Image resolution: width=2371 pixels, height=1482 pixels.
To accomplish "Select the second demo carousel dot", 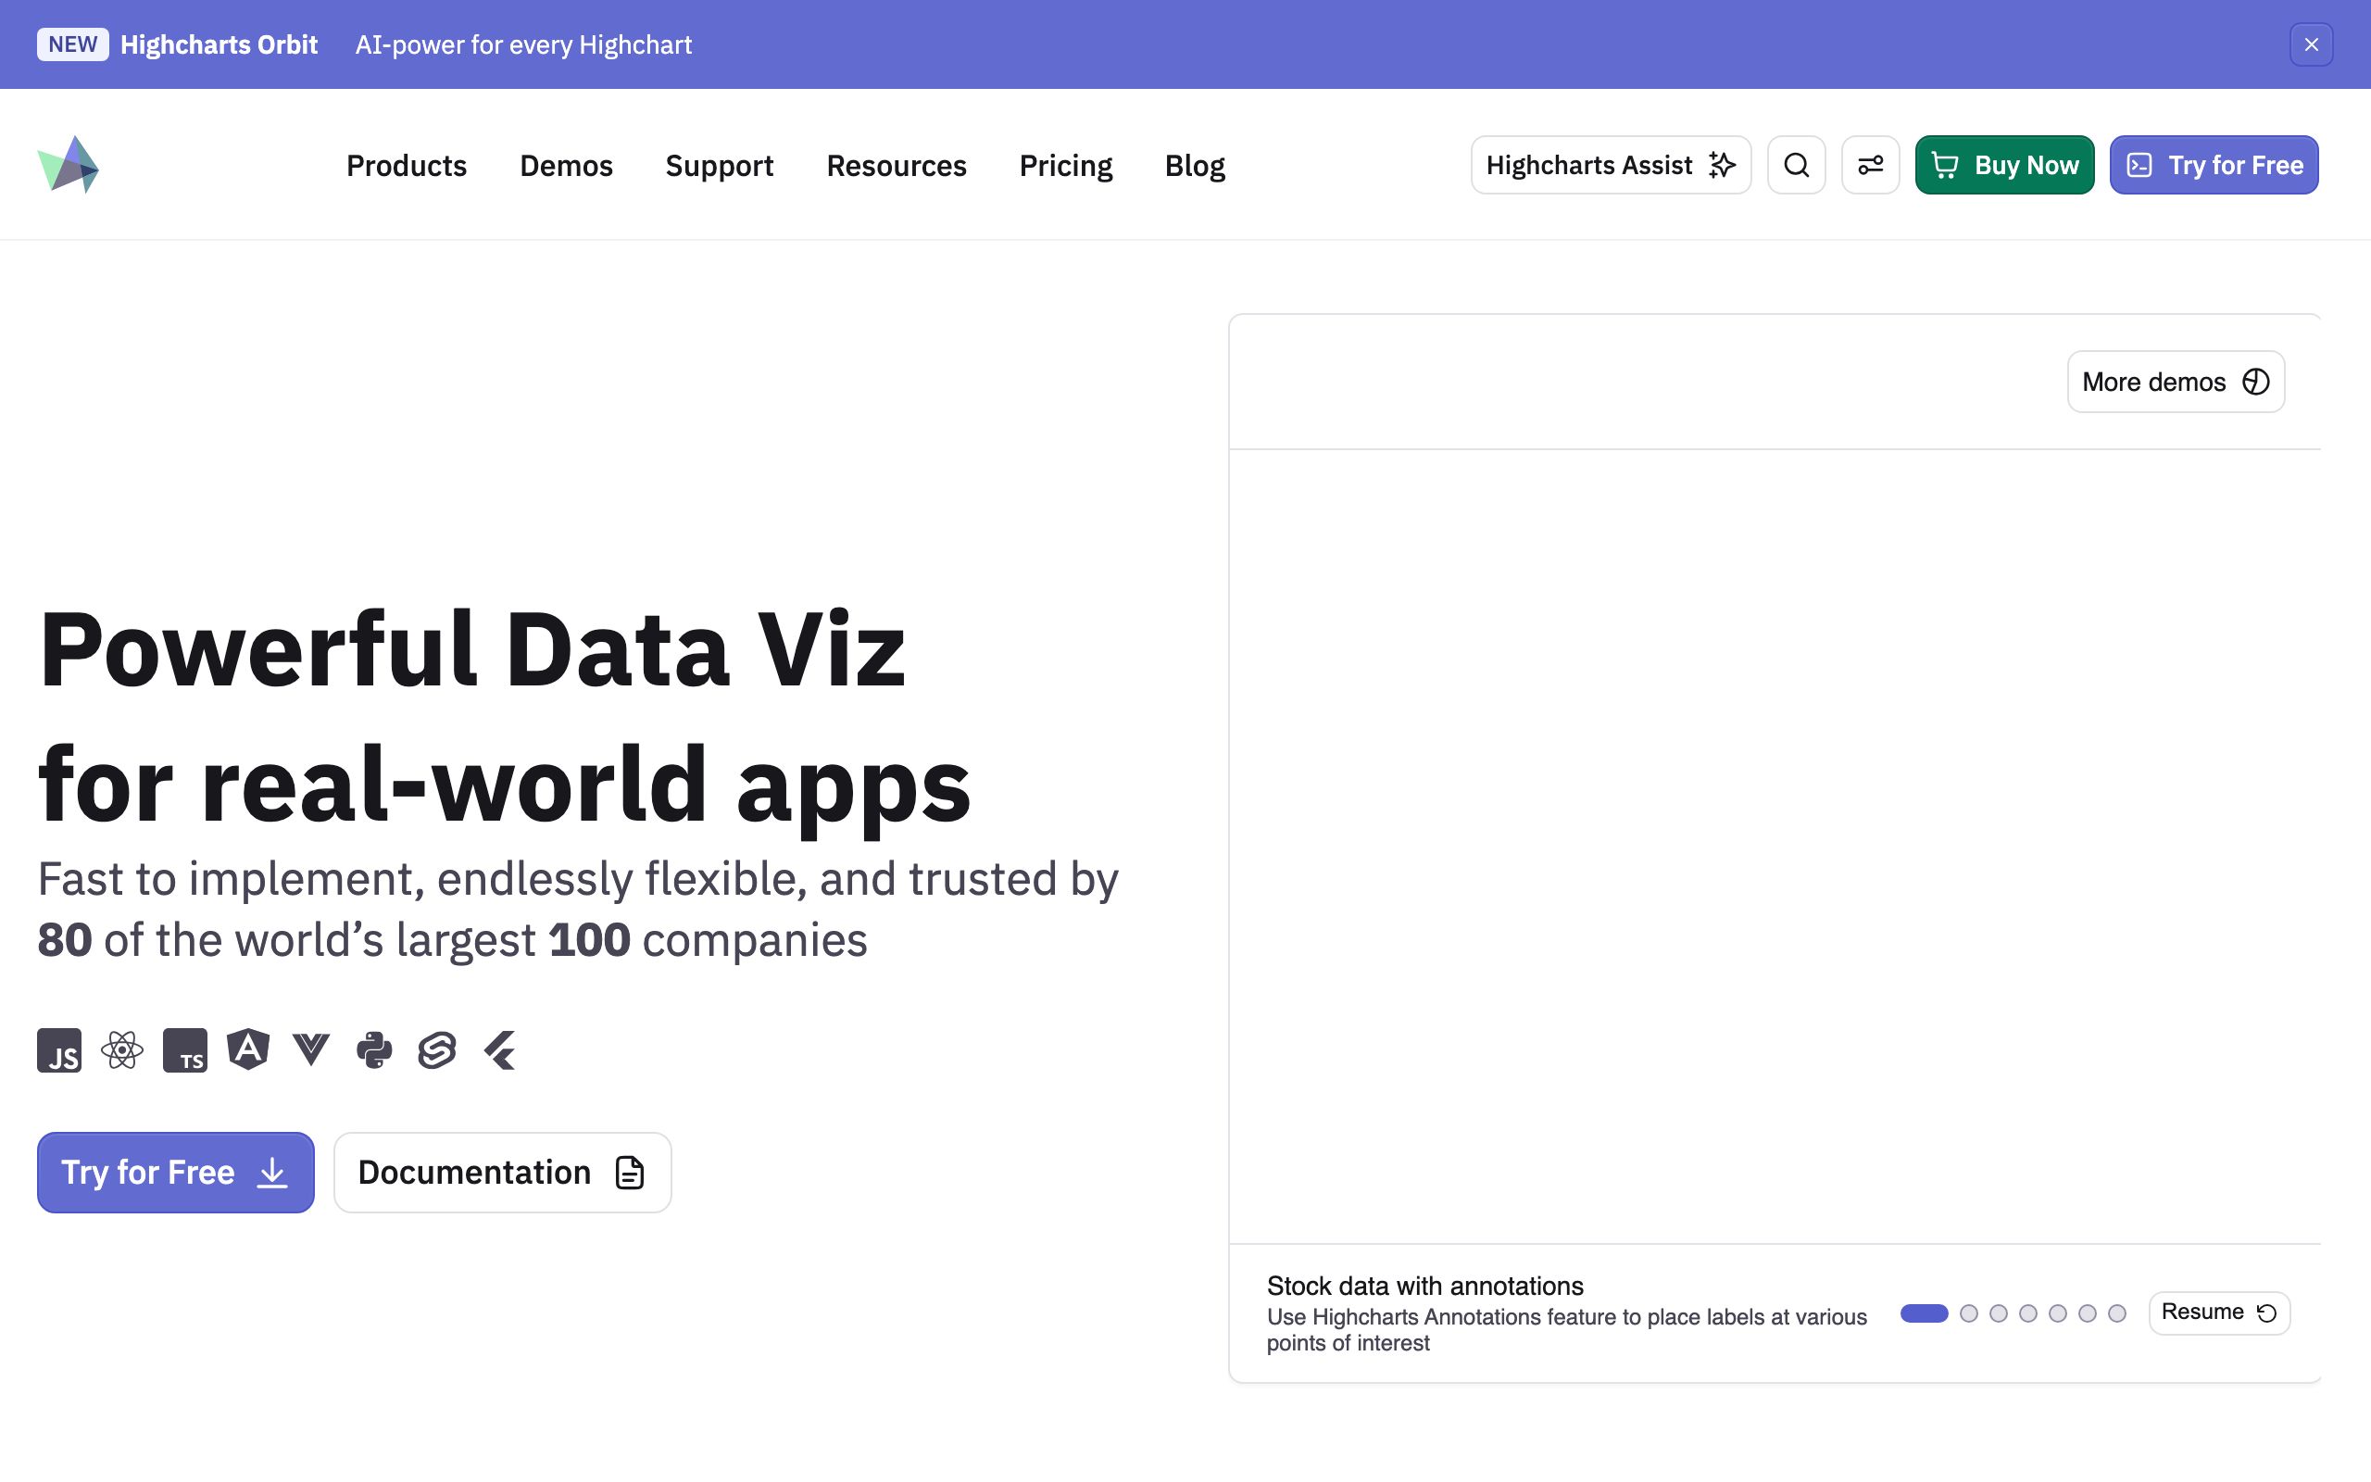I will click(1969, 1313).
